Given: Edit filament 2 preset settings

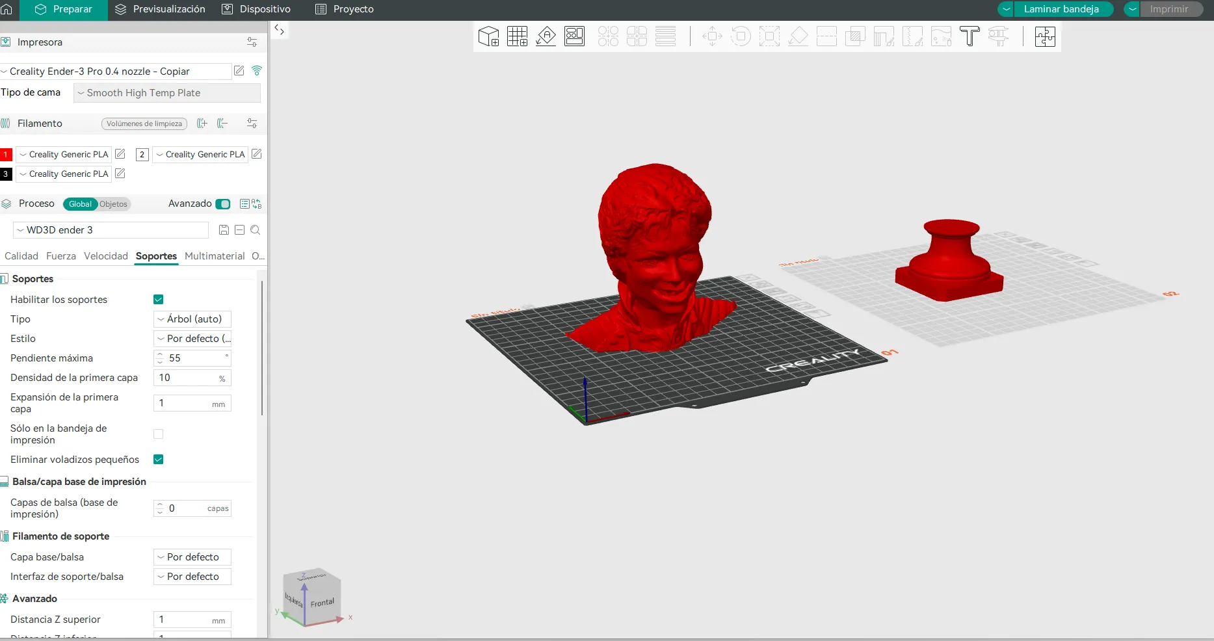Looking at the screenshot, I should pyautogui.click(x=257, y=154).
